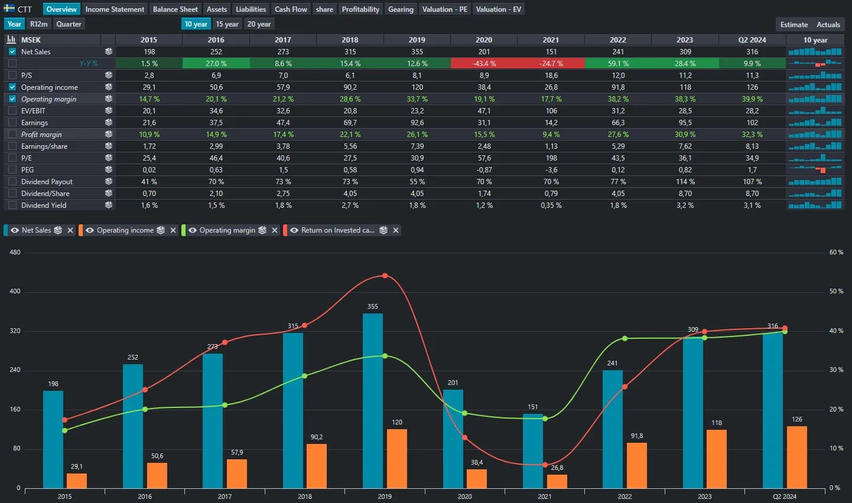This screenshot has height=503, width=852.
Task: Click the orange swatch on Operating income chip
Action: coord(81,230)
